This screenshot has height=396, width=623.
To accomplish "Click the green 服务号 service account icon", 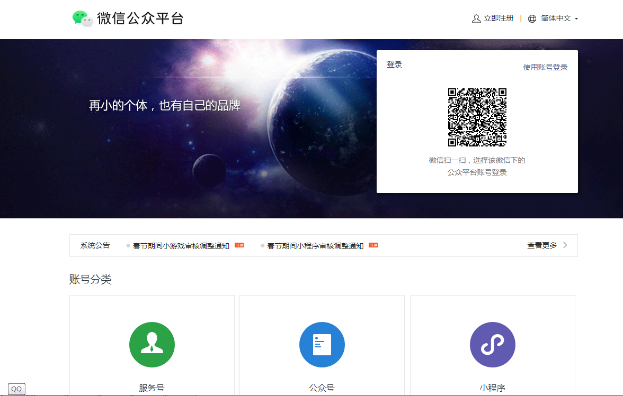I will click(x=152, y=345).
